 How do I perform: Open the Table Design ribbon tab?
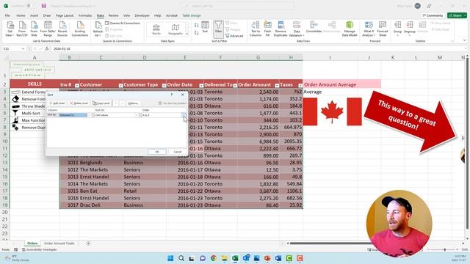[192, 15]
